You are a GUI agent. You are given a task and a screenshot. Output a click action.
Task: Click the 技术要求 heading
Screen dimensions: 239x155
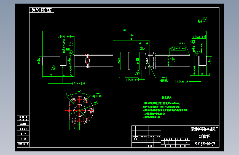[x=167, y=98]
